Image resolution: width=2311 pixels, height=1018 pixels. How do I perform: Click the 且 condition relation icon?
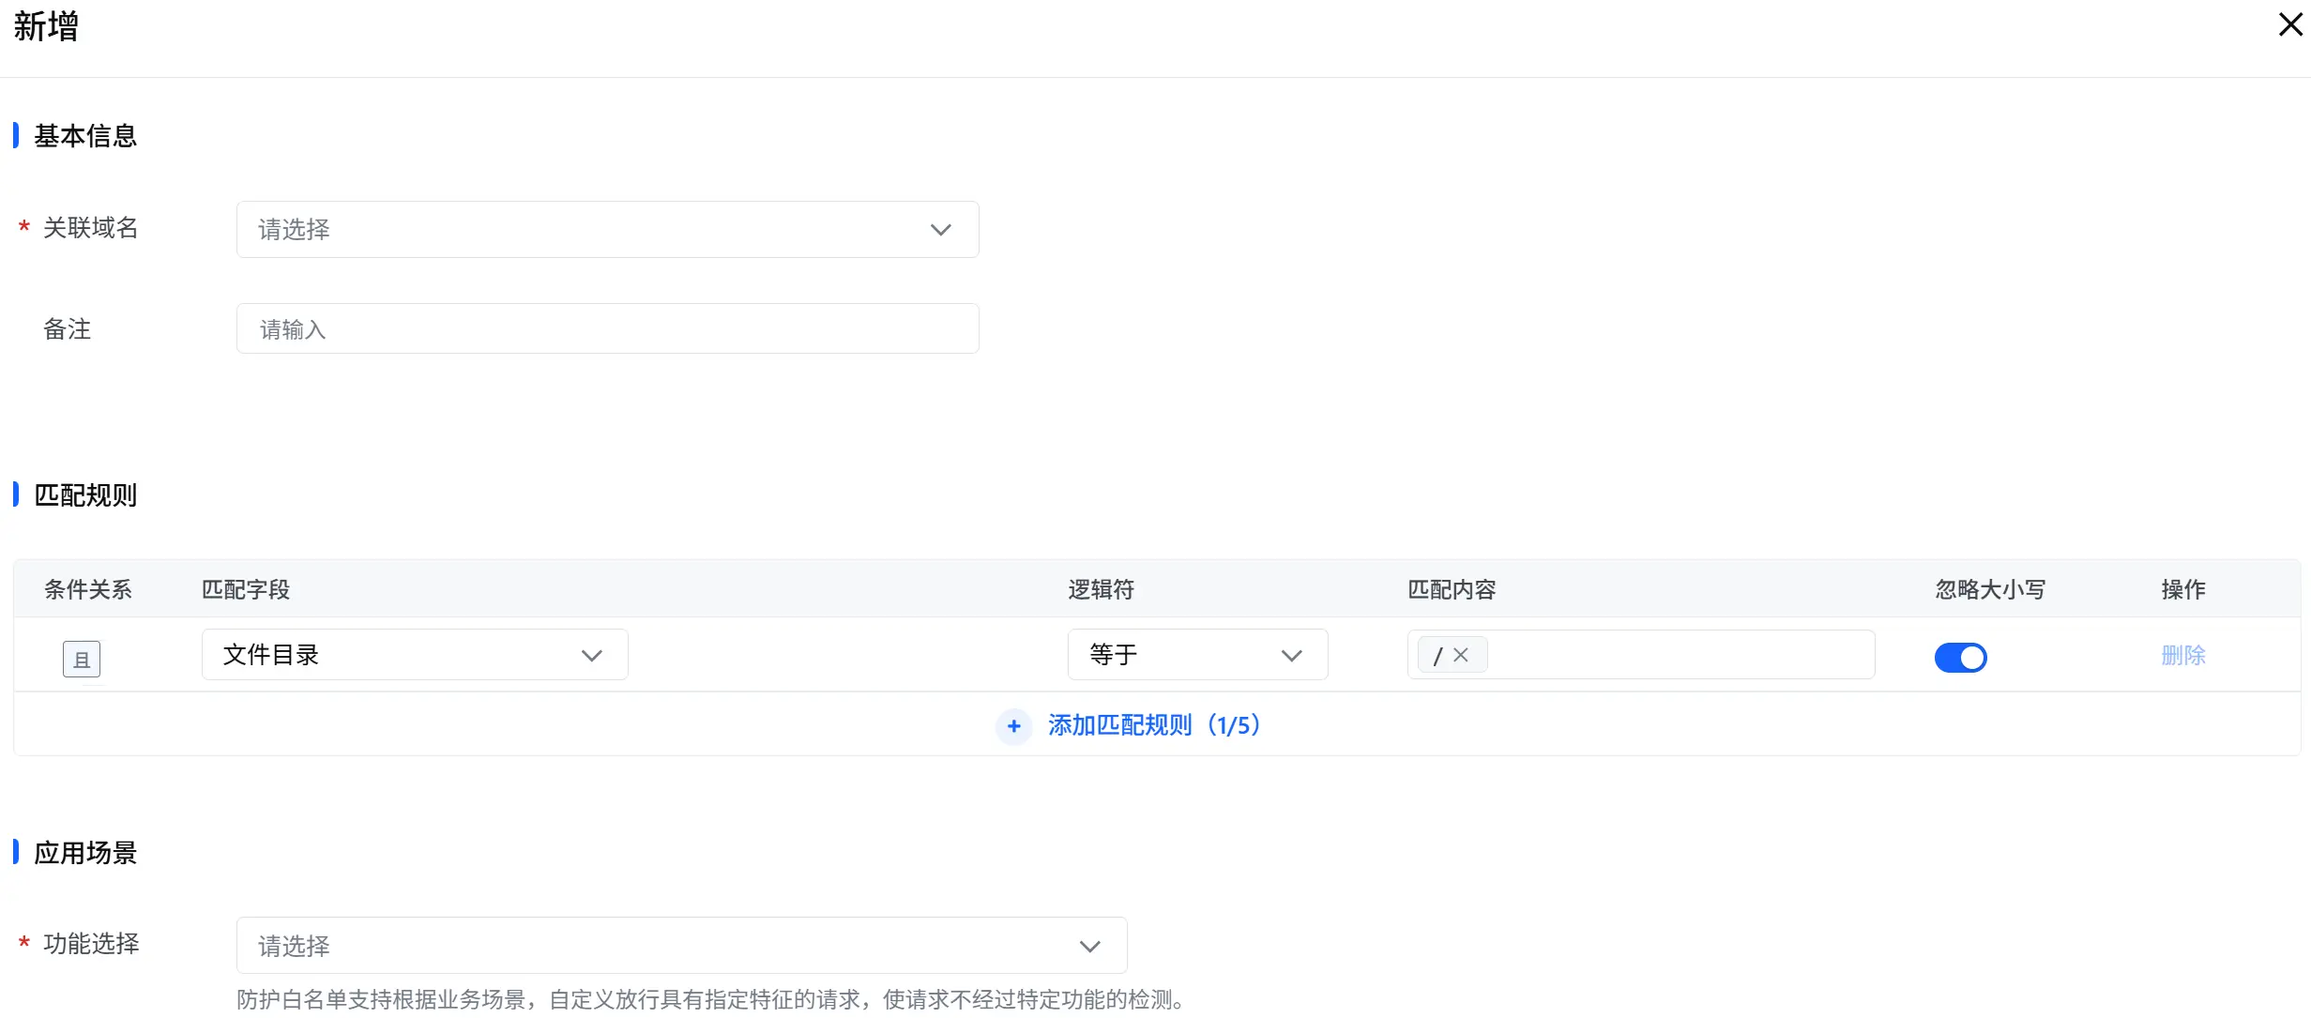(x=82, y=659)
